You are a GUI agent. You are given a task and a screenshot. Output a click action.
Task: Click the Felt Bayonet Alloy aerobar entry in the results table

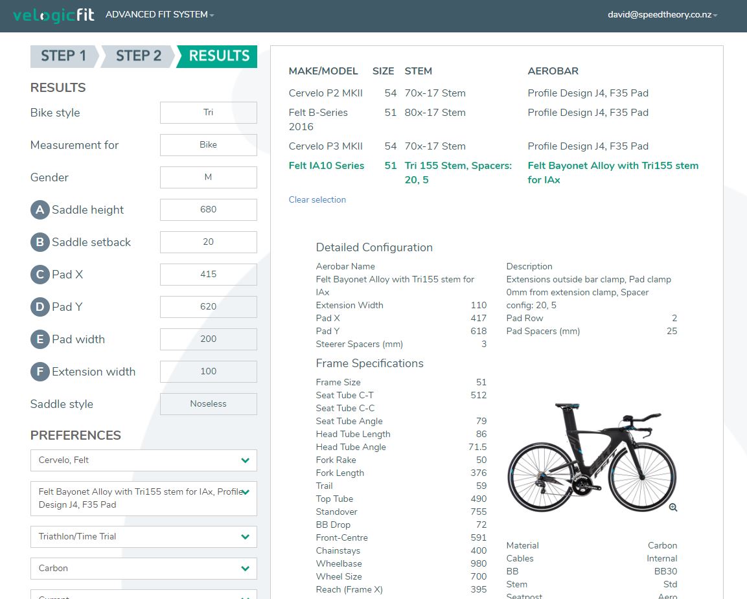613,173
